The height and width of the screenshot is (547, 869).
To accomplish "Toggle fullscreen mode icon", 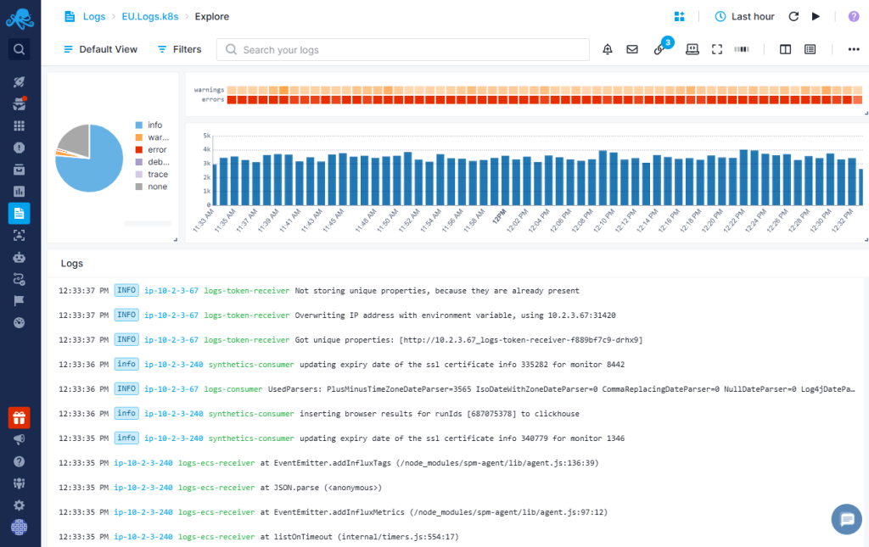I will pos(716,49).
